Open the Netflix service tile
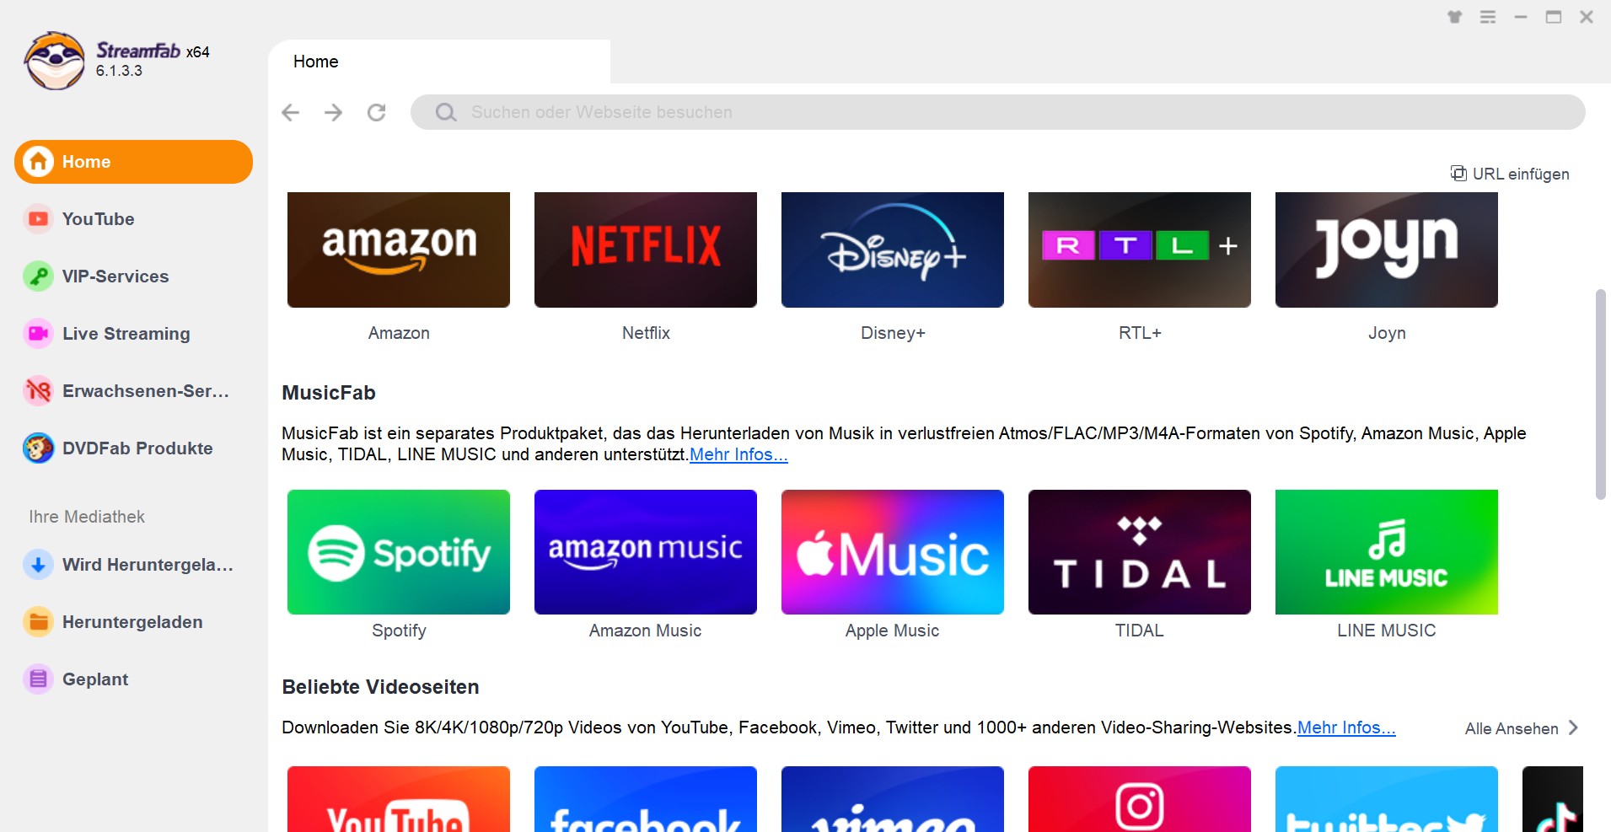The width and height of the screenshot is (1611, 832). pyautogui.click(x=646, y=250)
